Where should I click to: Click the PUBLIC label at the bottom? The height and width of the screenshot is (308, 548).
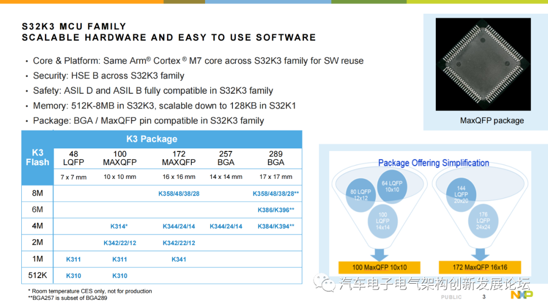click(451, 297)
